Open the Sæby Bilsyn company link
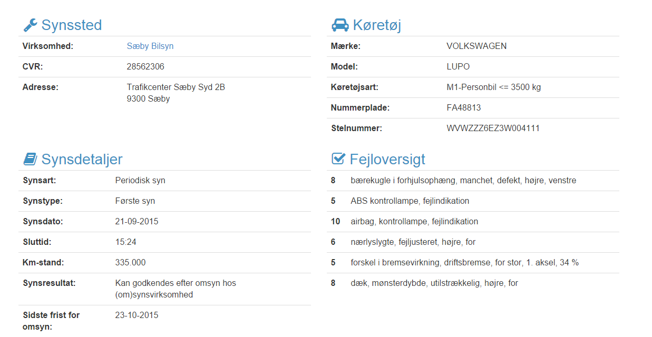The width and height of the screenshot is (652, 337). (150, 46)
